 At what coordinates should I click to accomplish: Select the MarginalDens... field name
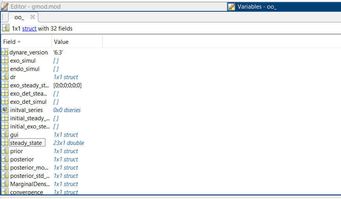[30, 184]
